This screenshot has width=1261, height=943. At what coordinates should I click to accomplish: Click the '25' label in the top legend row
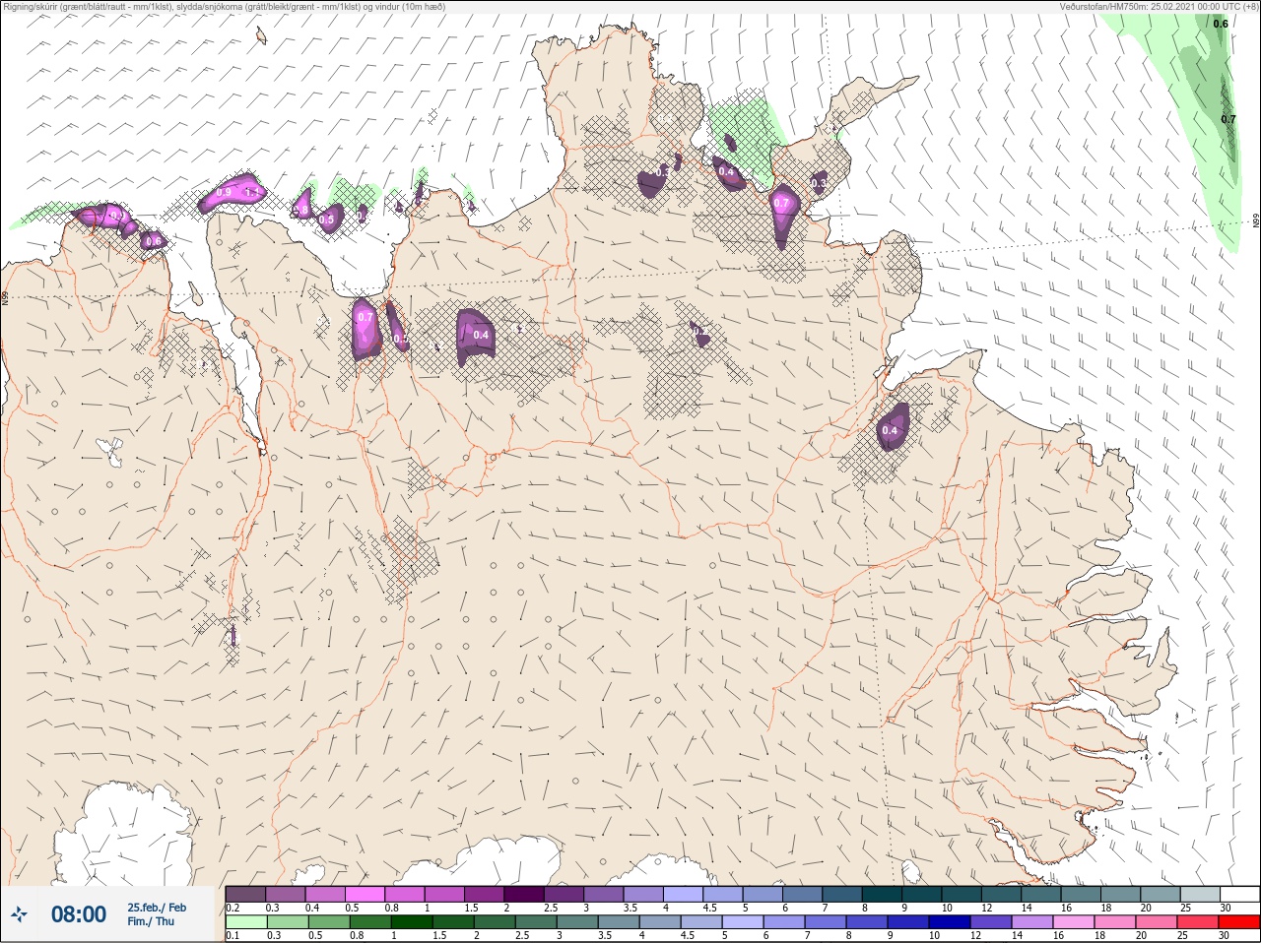1185,908
